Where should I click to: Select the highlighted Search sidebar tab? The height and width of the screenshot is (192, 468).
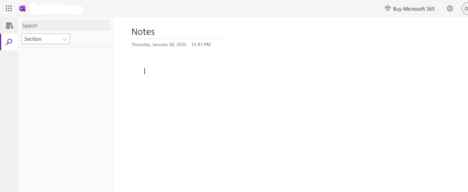coord(9,42)
